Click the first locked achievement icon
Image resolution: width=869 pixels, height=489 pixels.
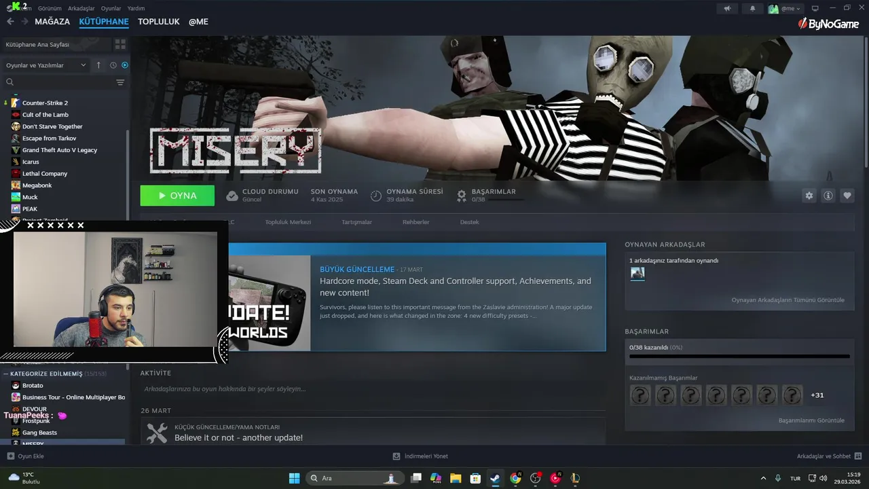(640, 395)
